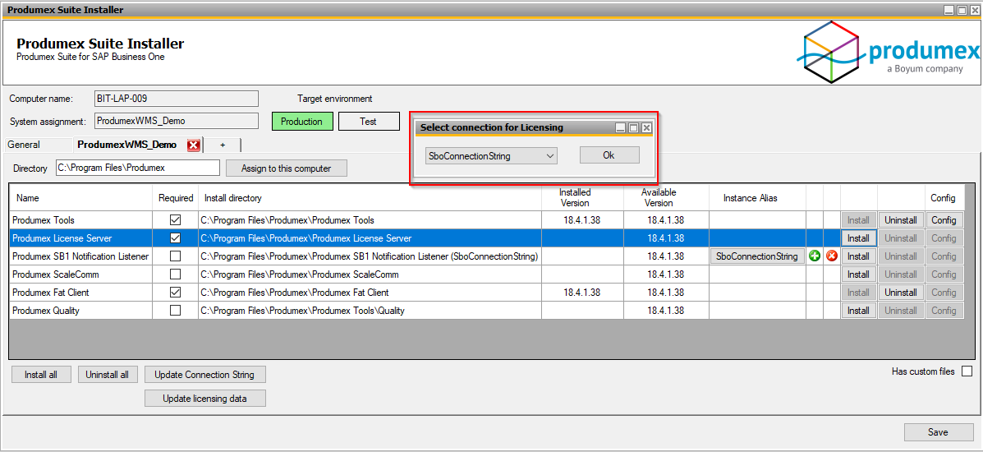Install Produmex ScaleComm
The width and height of the screenshot is (983, 452).
point(858,274)
